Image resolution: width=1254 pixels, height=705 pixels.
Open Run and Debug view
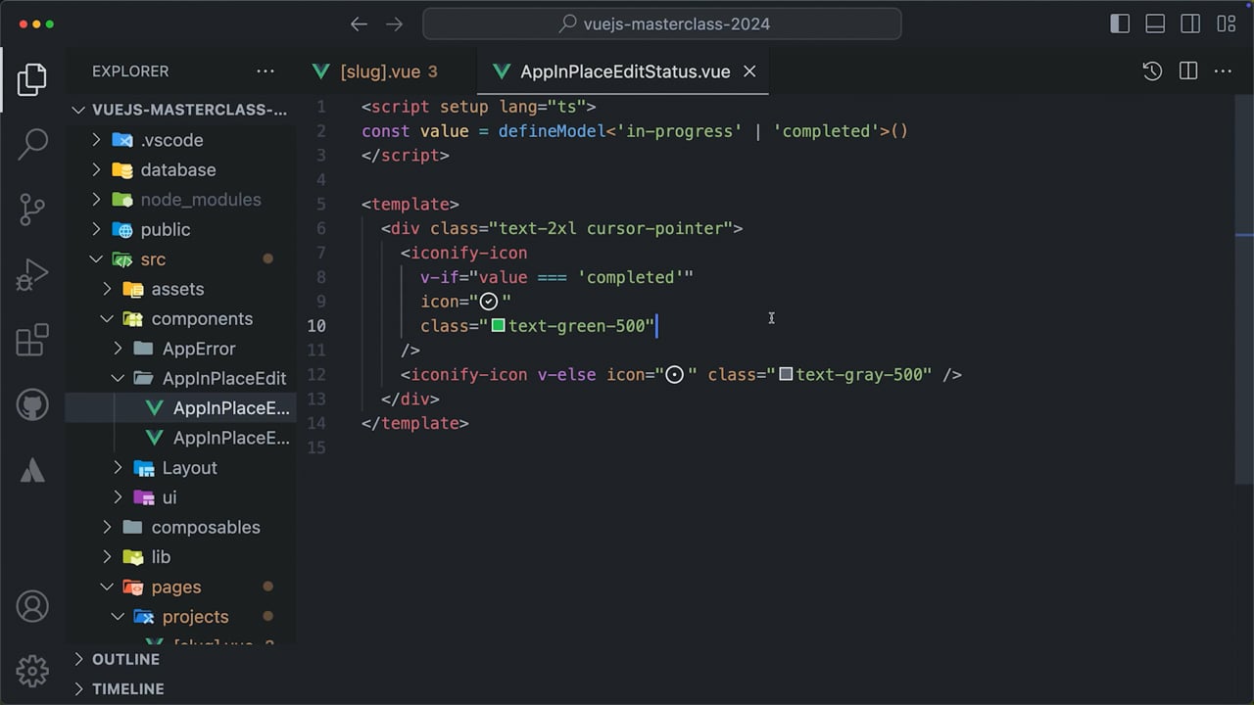(32, 275)
